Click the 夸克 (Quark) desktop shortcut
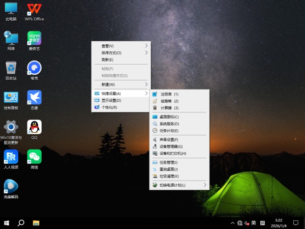This screenshot has height=229, width=305. click(x=35, y=68)
